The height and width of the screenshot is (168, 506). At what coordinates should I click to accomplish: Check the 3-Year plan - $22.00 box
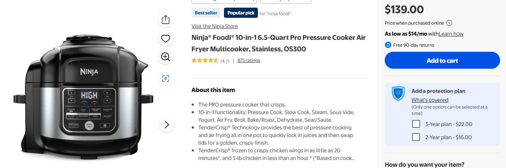[416, 124]
